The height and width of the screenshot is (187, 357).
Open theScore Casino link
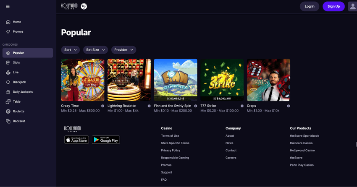[x=301, y=143]
